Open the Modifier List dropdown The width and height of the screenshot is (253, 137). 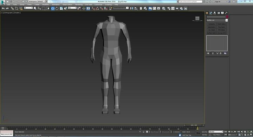pyautogui.click(x=217, y=20)
